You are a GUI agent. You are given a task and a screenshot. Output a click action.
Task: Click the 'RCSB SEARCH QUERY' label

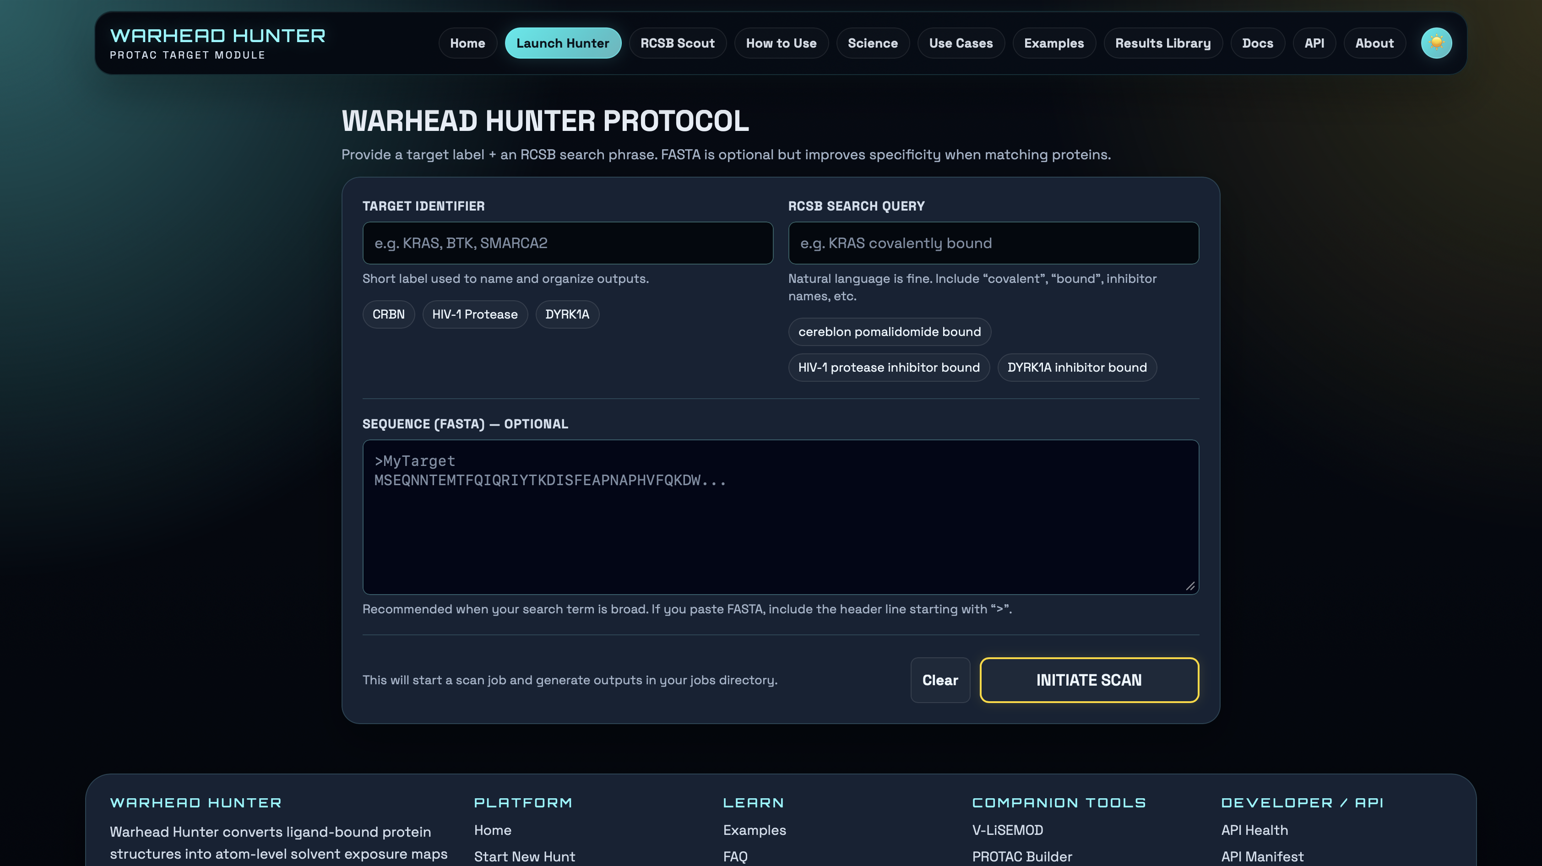tap(856, 206)
